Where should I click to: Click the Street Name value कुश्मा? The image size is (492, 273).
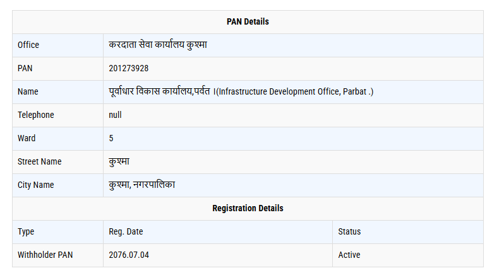[x=119, y=161]
